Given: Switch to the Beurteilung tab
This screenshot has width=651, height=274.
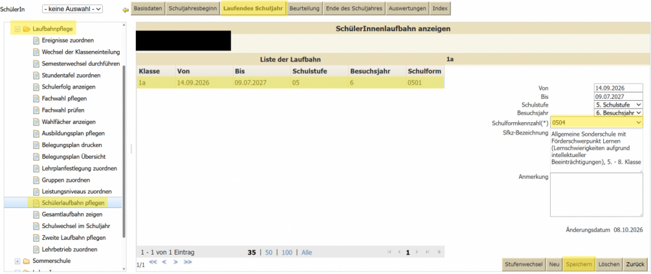Looking at the screenshot, I should pyautogui.click(x=304, y=8).
